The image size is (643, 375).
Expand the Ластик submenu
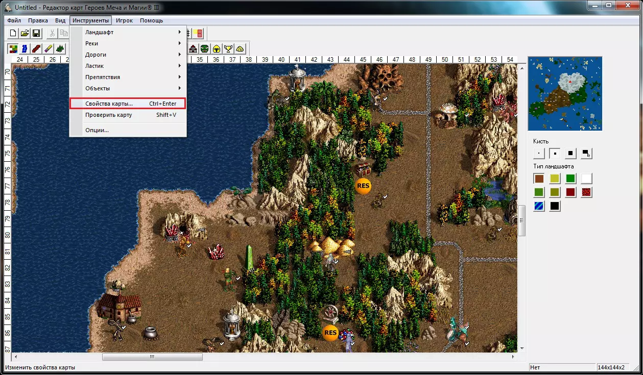tap(128, 66)
